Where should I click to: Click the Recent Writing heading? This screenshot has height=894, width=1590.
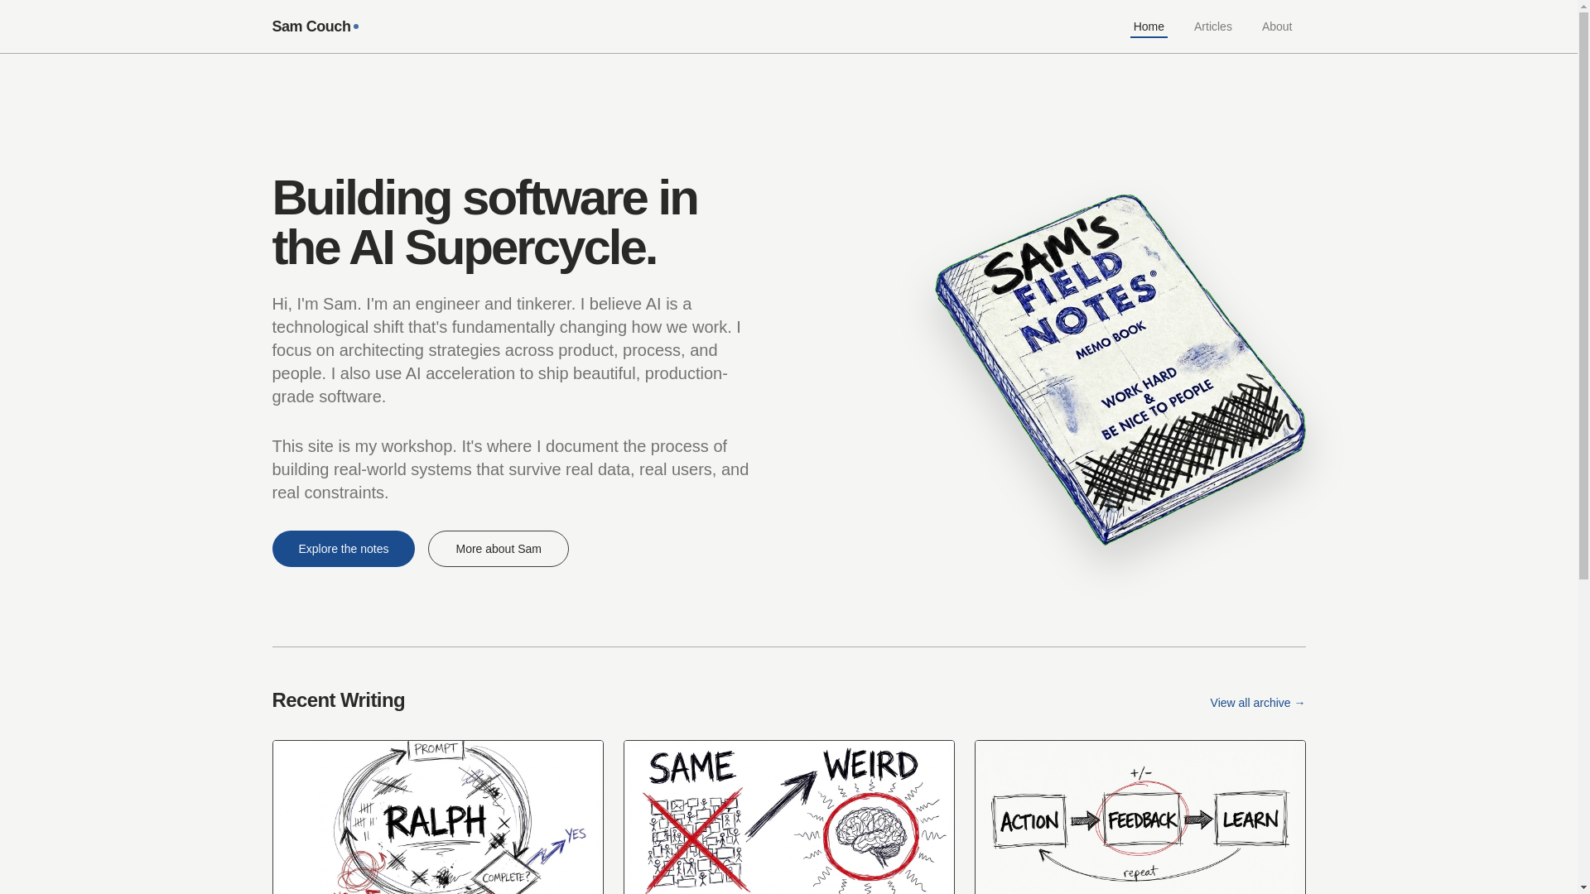tap(338, 700)
